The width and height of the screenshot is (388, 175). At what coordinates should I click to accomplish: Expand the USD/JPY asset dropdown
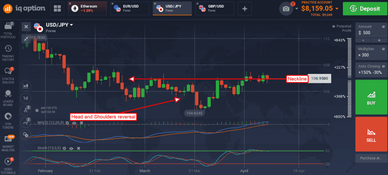click(x=72, y=25)
